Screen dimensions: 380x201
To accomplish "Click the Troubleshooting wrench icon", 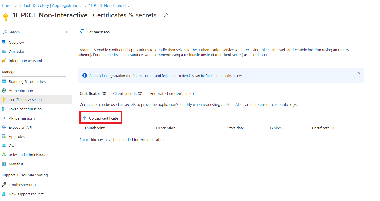I will click(x=4, y=185).
